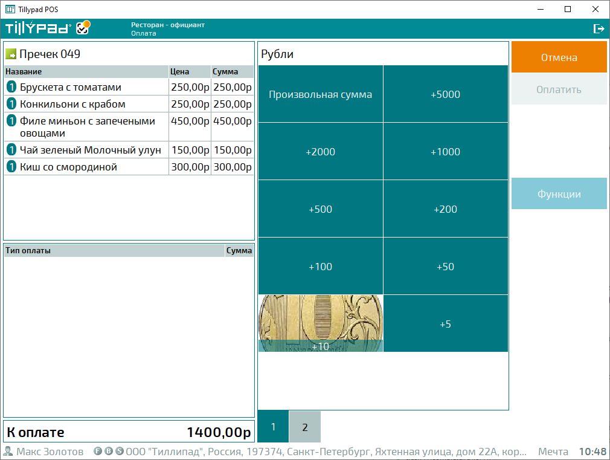Select the +10 ruble coin tile

320,323
